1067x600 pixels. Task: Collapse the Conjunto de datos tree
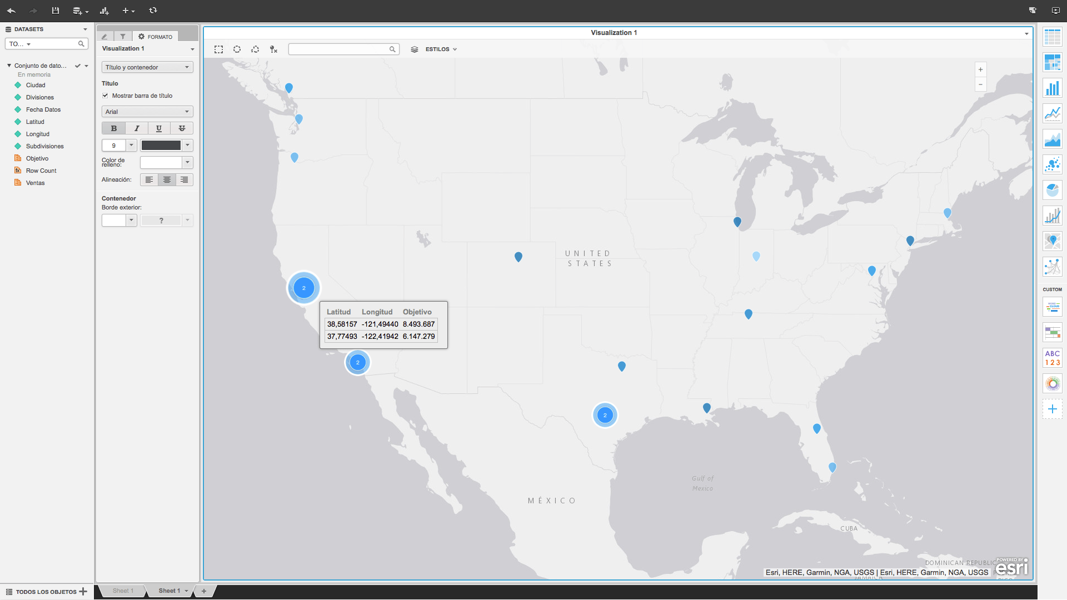click(x=9, y=66)
